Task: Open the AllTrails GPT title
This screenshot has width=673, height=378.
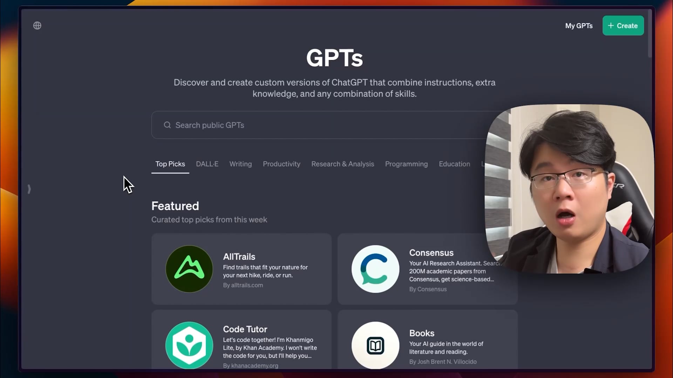Action: [239, 257]
